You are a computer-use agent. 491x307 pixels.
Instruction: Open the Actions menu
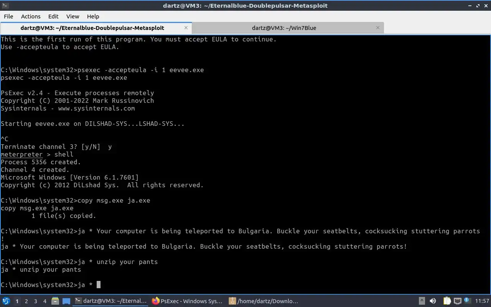(31, 16)
